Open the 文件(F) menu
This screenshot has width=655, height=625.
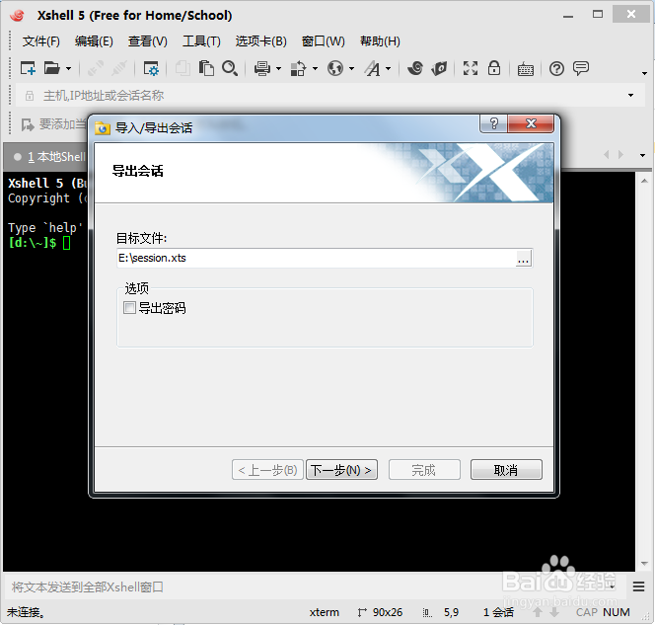tap(41, 41)
